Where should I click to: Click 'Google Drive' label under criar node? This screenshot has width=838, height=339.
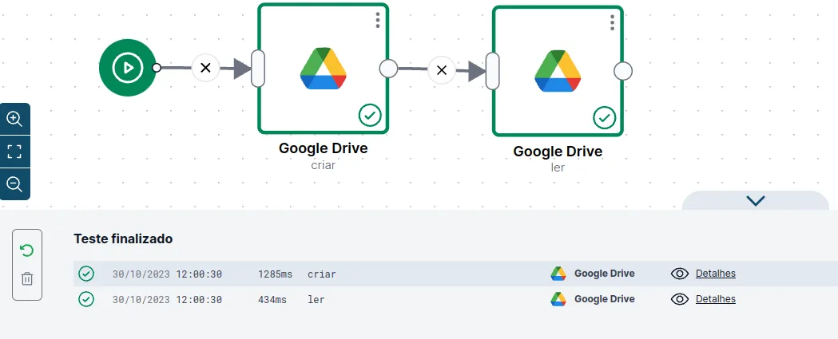point(324,148)
